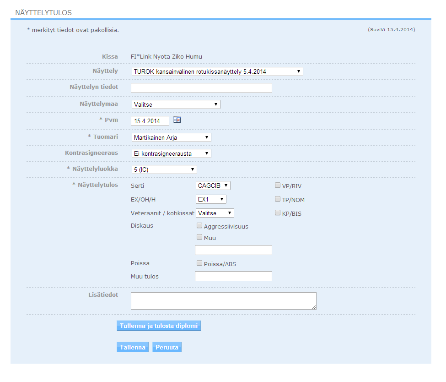Enable the TP/NOM checkbox
Image resolution: width=446 pixels, height=382 pixels.
tap(278, 199)
